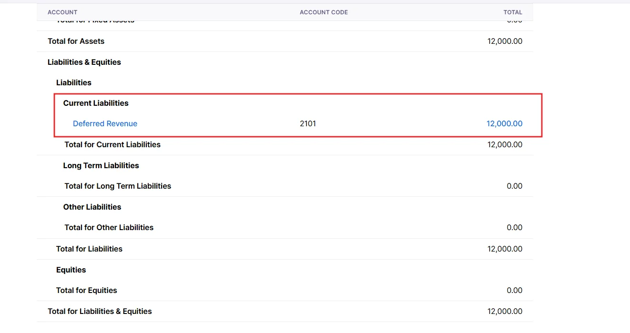This screenshot has width=630, height=333.
Task: Click the Liabilities subsection heading
Action: [74, 83]
